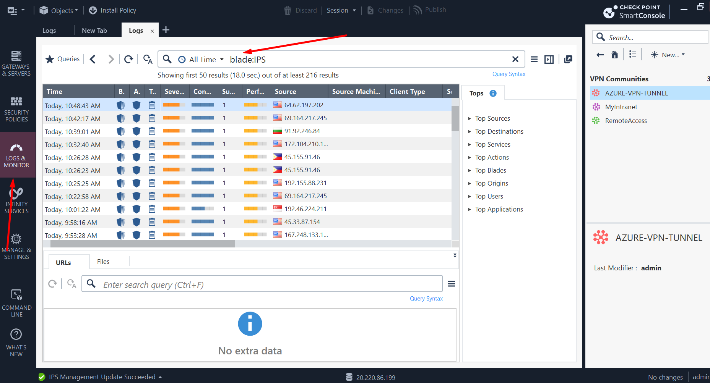Switch to the Files tab
Screen dimensions: 710x383
103,262
